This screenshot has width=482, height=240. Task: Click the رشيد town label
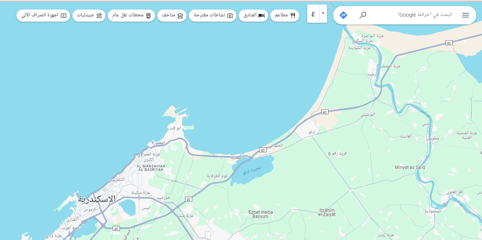[372, 74]
